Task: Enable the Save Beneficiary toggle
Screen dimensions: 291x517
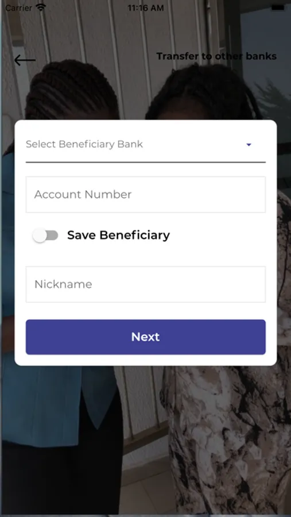Action: pos(45,236)
